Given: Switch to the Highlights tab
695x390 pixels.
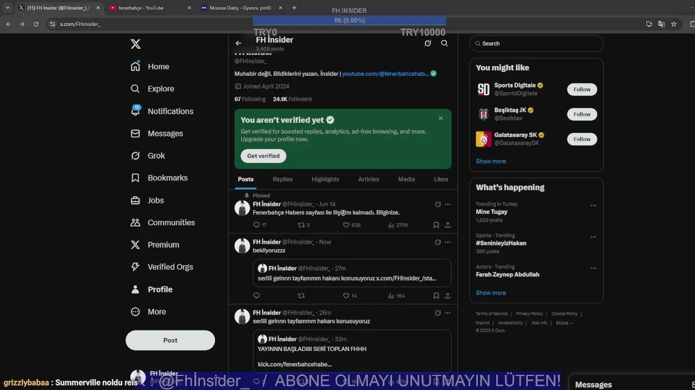Looking at the screenshot, I should pyautogui.click(x=325, y=179).
